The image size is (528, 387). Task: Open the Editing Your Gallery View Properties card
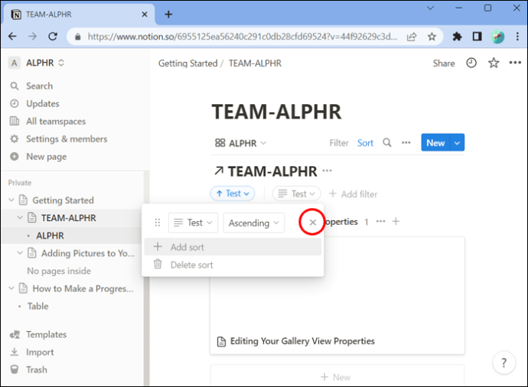pyautogui.click(x=337, y=296)
